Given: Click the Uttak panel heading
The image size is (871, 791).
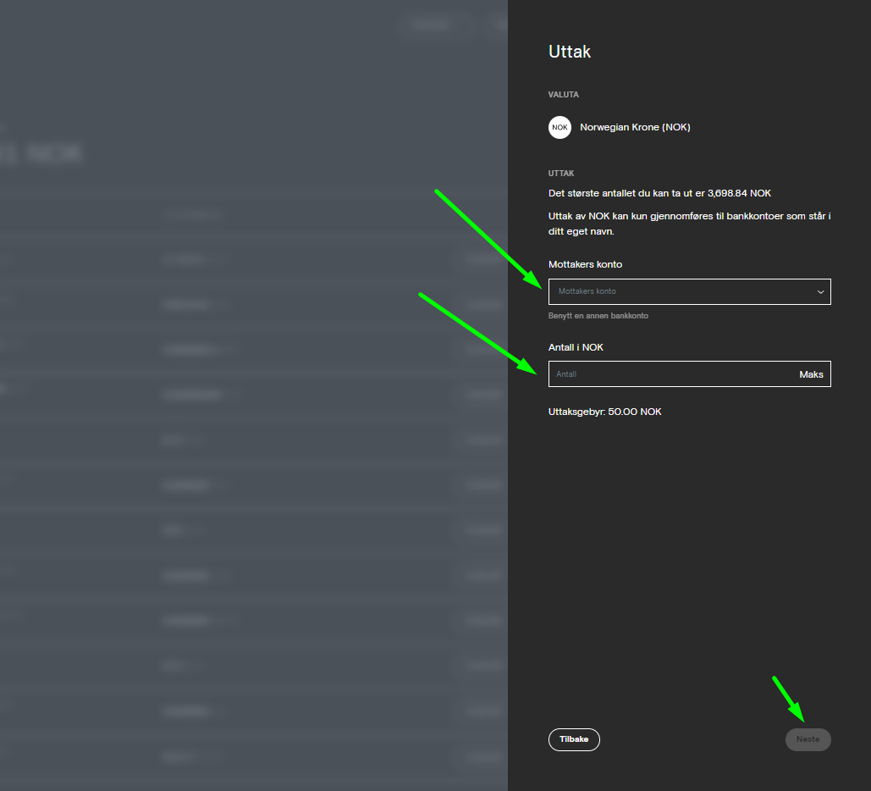Looking at the screenshot, I should tap(570, 52).
